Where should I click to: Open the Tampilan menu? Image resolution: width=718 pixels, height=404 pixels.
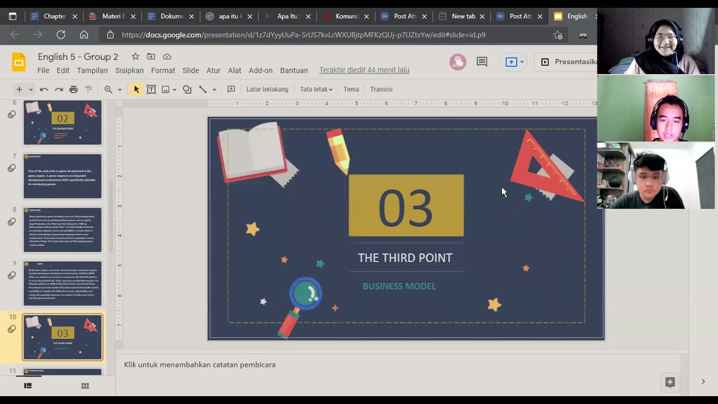pos(92,70)
